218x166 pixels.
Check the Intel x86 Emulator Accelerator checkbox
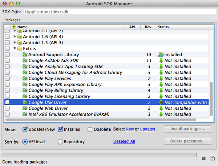pos(7,114)
